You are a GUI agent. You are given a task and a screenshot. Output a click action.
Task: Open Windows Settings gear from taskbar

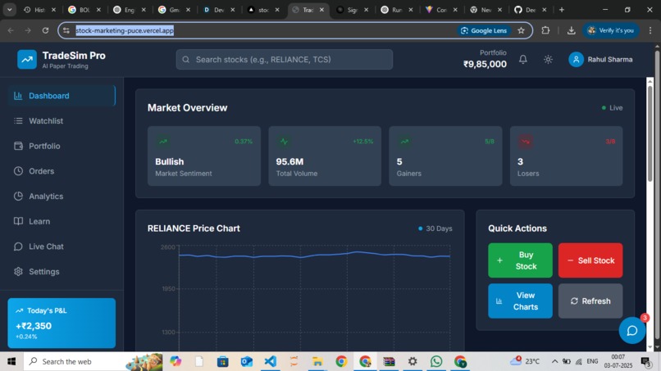click(x=413, y=361)
